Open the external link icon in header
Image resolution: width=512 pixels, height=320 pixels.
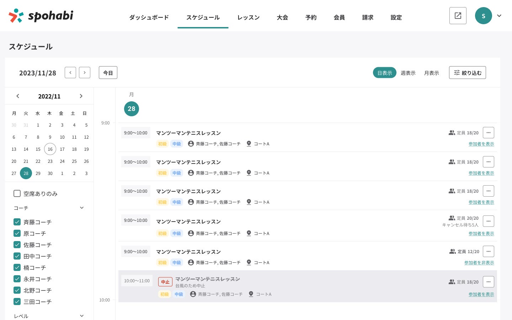click(x=458, y=16)
